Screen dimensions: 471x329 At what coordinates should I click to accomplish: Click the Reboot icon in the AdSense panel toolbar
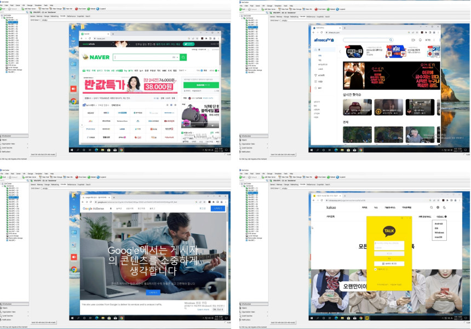[x=89, y=177]
